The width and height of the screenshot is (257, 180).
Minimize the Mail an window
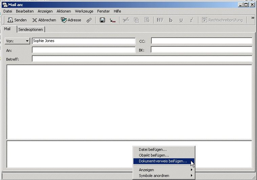pyautogui.click(x=240, y=5)
